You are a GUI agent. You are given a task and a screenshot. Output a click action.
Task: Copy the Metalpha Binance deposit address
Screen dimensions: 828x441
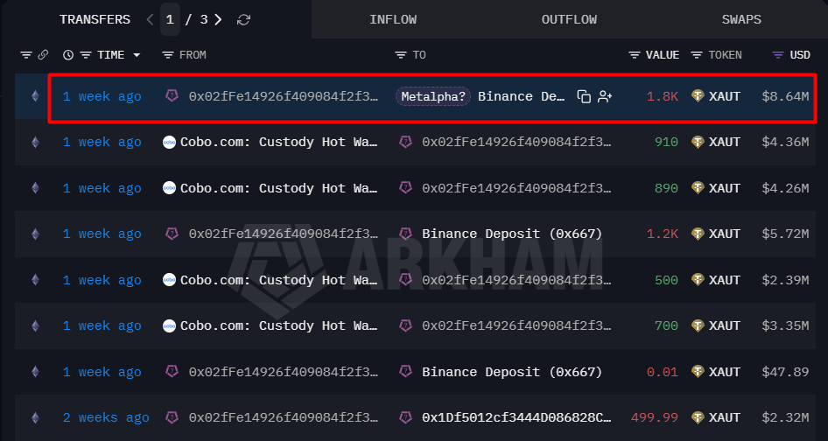coord(584,96)
